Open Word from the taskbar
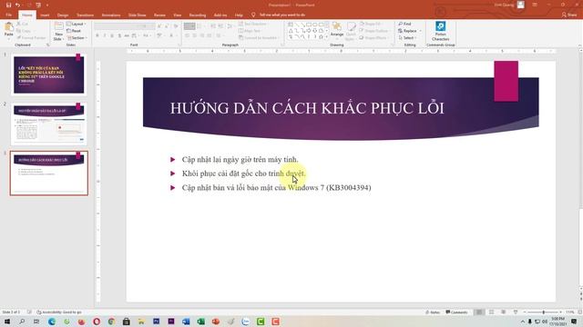 click(186, 322)
